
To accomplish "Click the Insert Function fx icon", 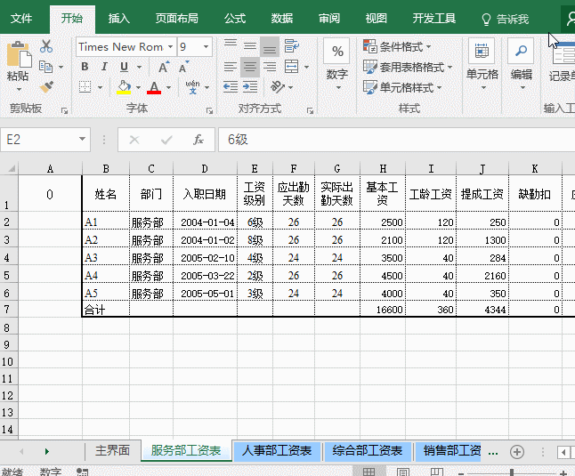I will [x=198, y=140].
